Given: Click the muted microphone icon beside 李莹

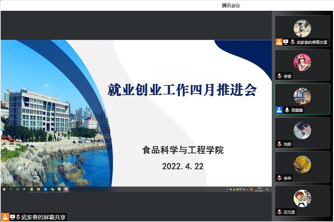Looking at the screenshot, I should 279,76.
